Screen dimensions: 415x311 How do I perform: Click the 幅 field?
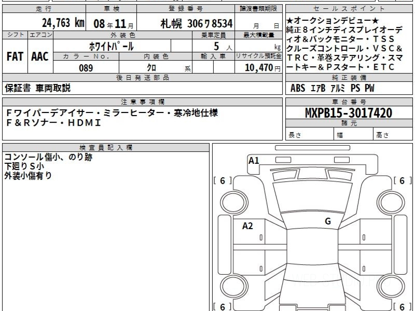(353, 134)
